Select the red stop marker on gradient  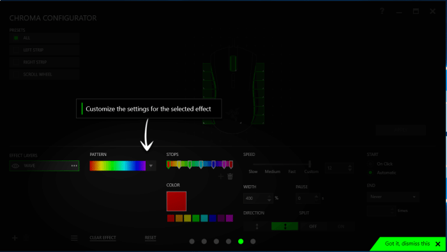coord(169,164)
